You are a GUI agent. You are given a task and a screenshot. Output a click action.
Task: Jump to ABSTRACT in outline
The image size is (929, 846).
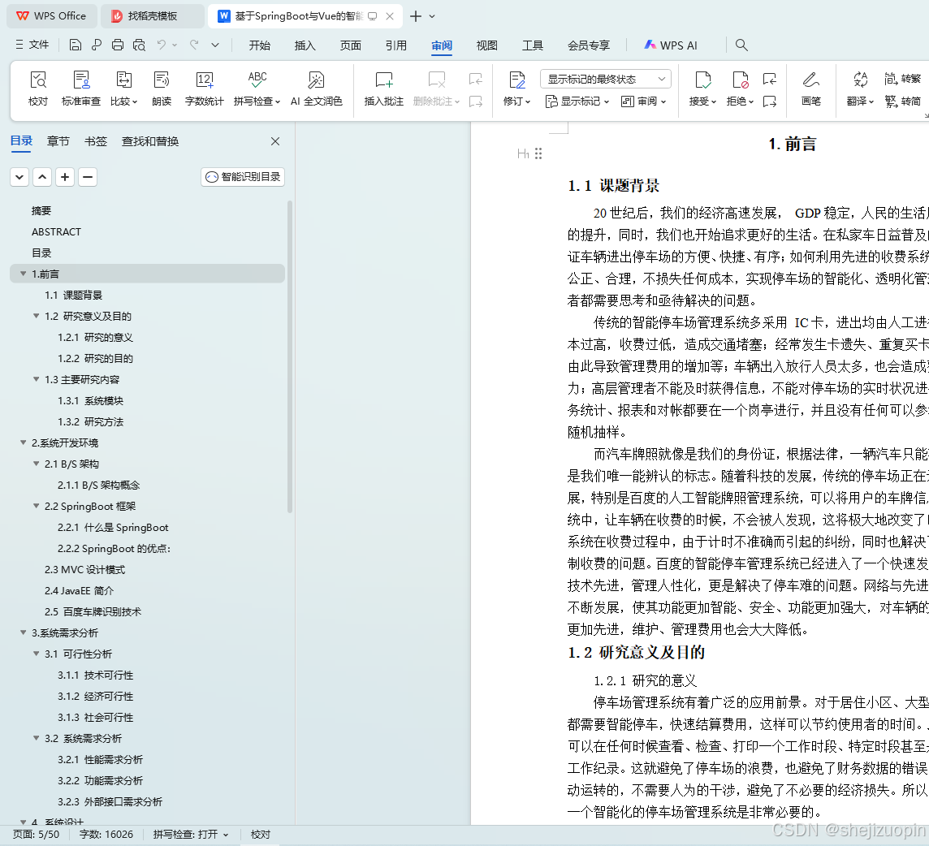(56, 231)
